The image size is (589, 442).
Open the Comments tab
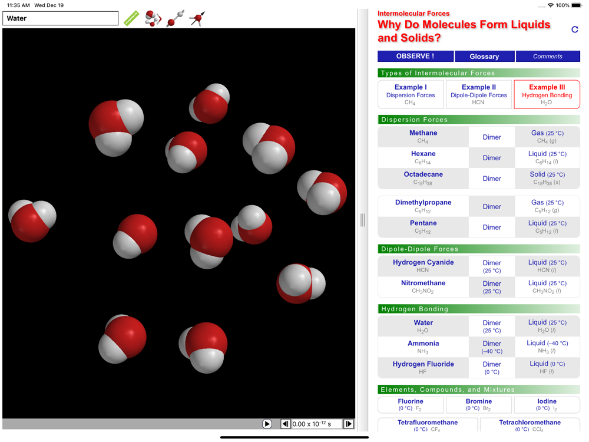pyautogui.click(x=548, y=57)
